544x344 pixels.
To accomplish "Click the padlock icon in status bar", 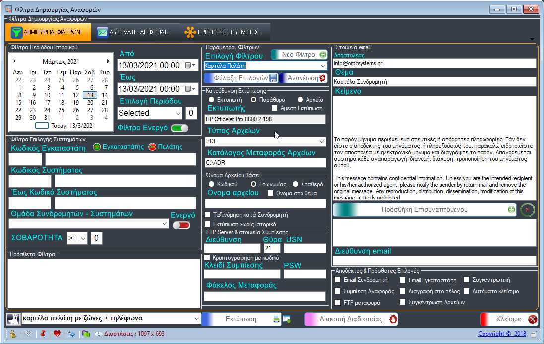I will (x=13, y=334).
